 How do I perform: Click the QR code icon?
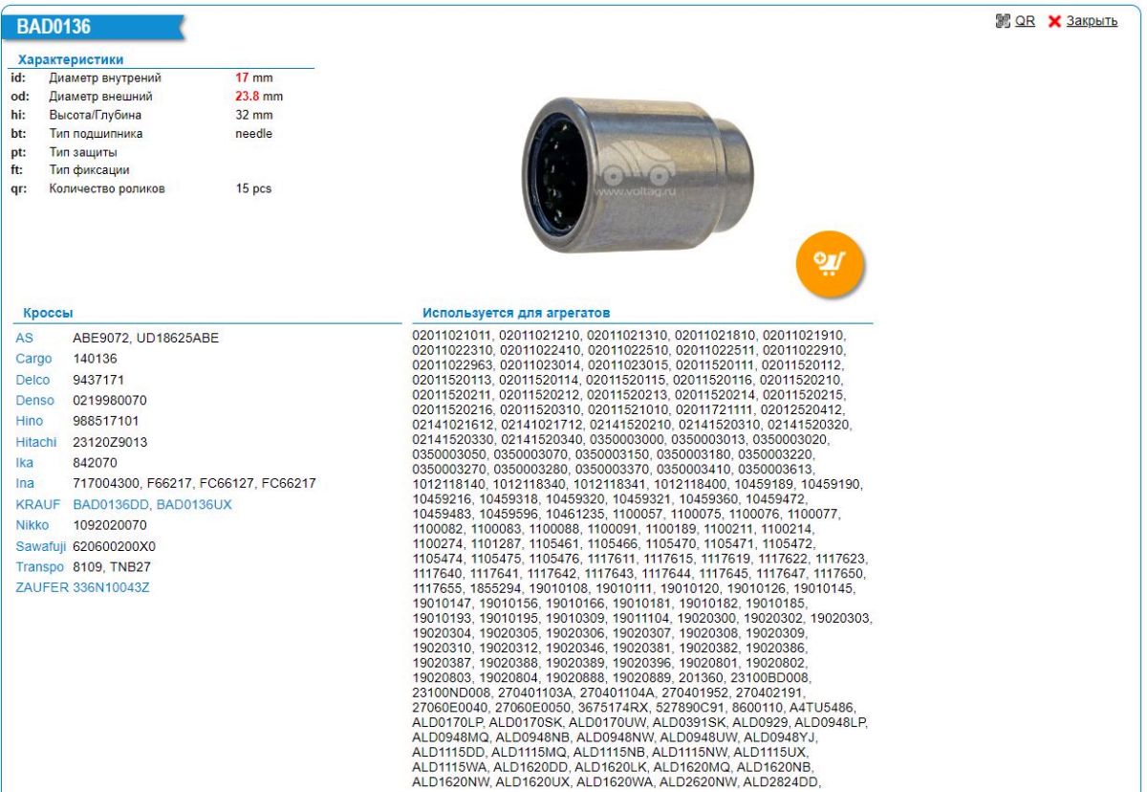pos(1003,21)
